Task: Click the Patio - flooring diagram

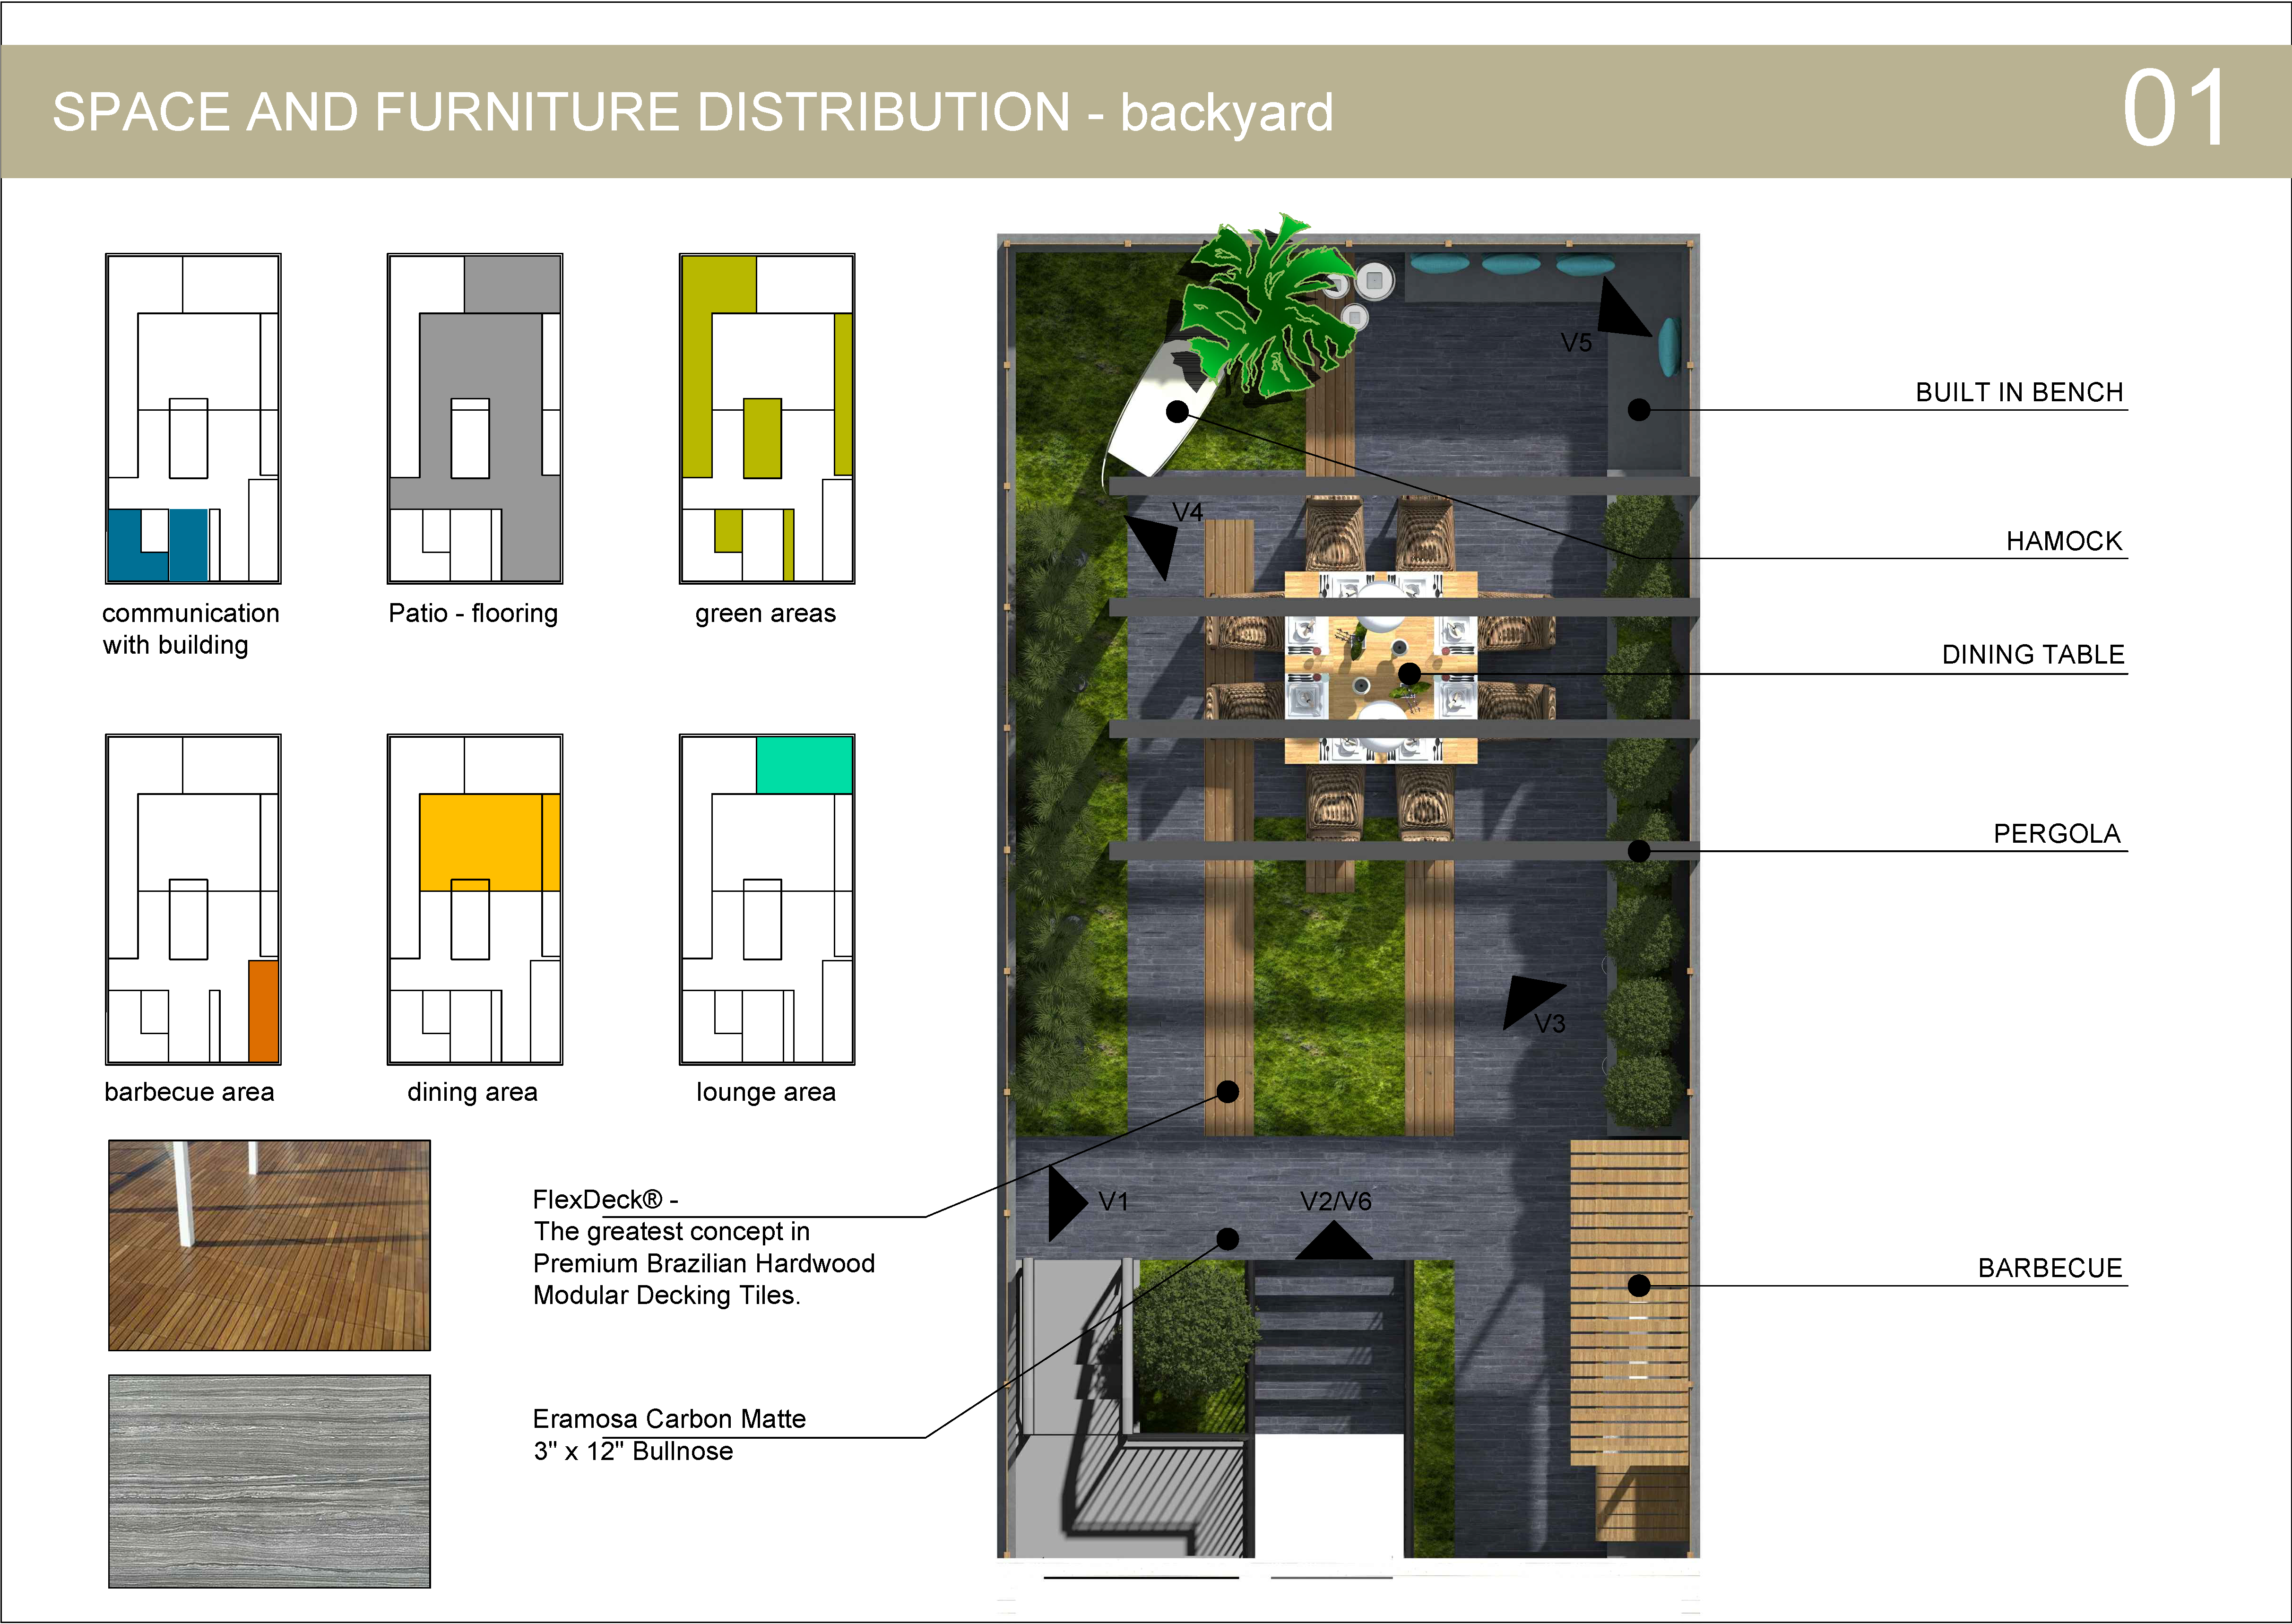Action: (x=475, y=418)
